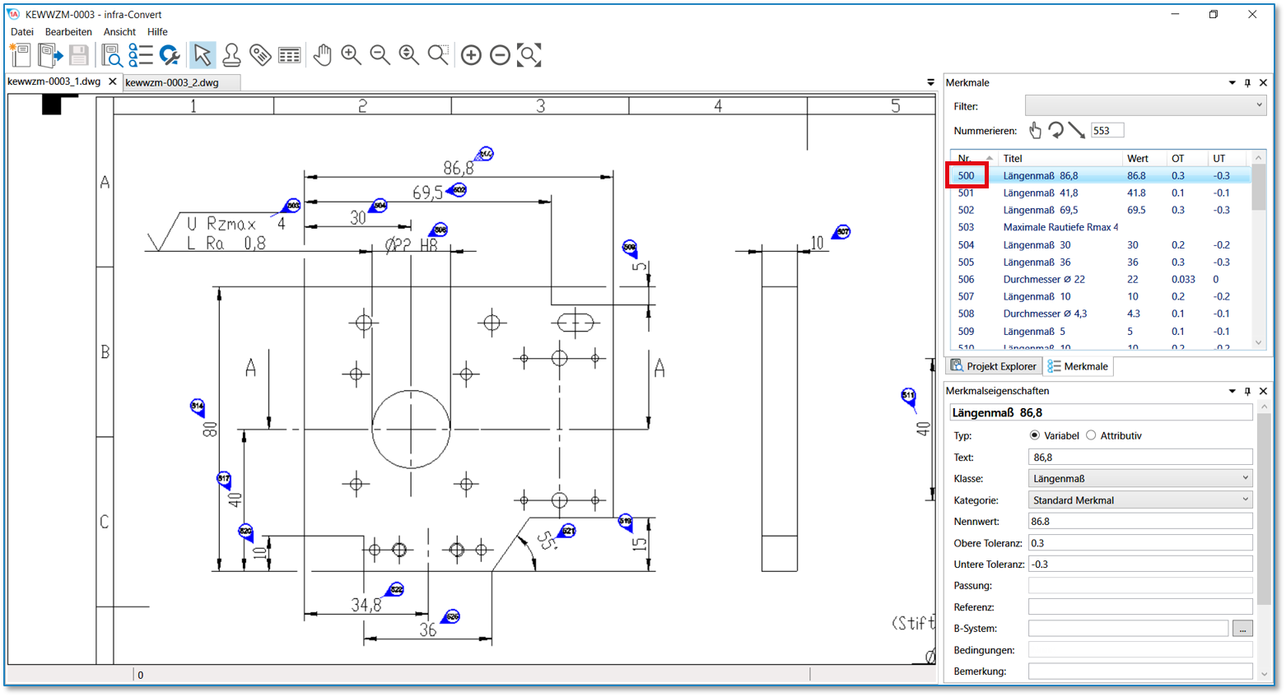Click the rotate numbering arrow icon

pos(1055,130)
